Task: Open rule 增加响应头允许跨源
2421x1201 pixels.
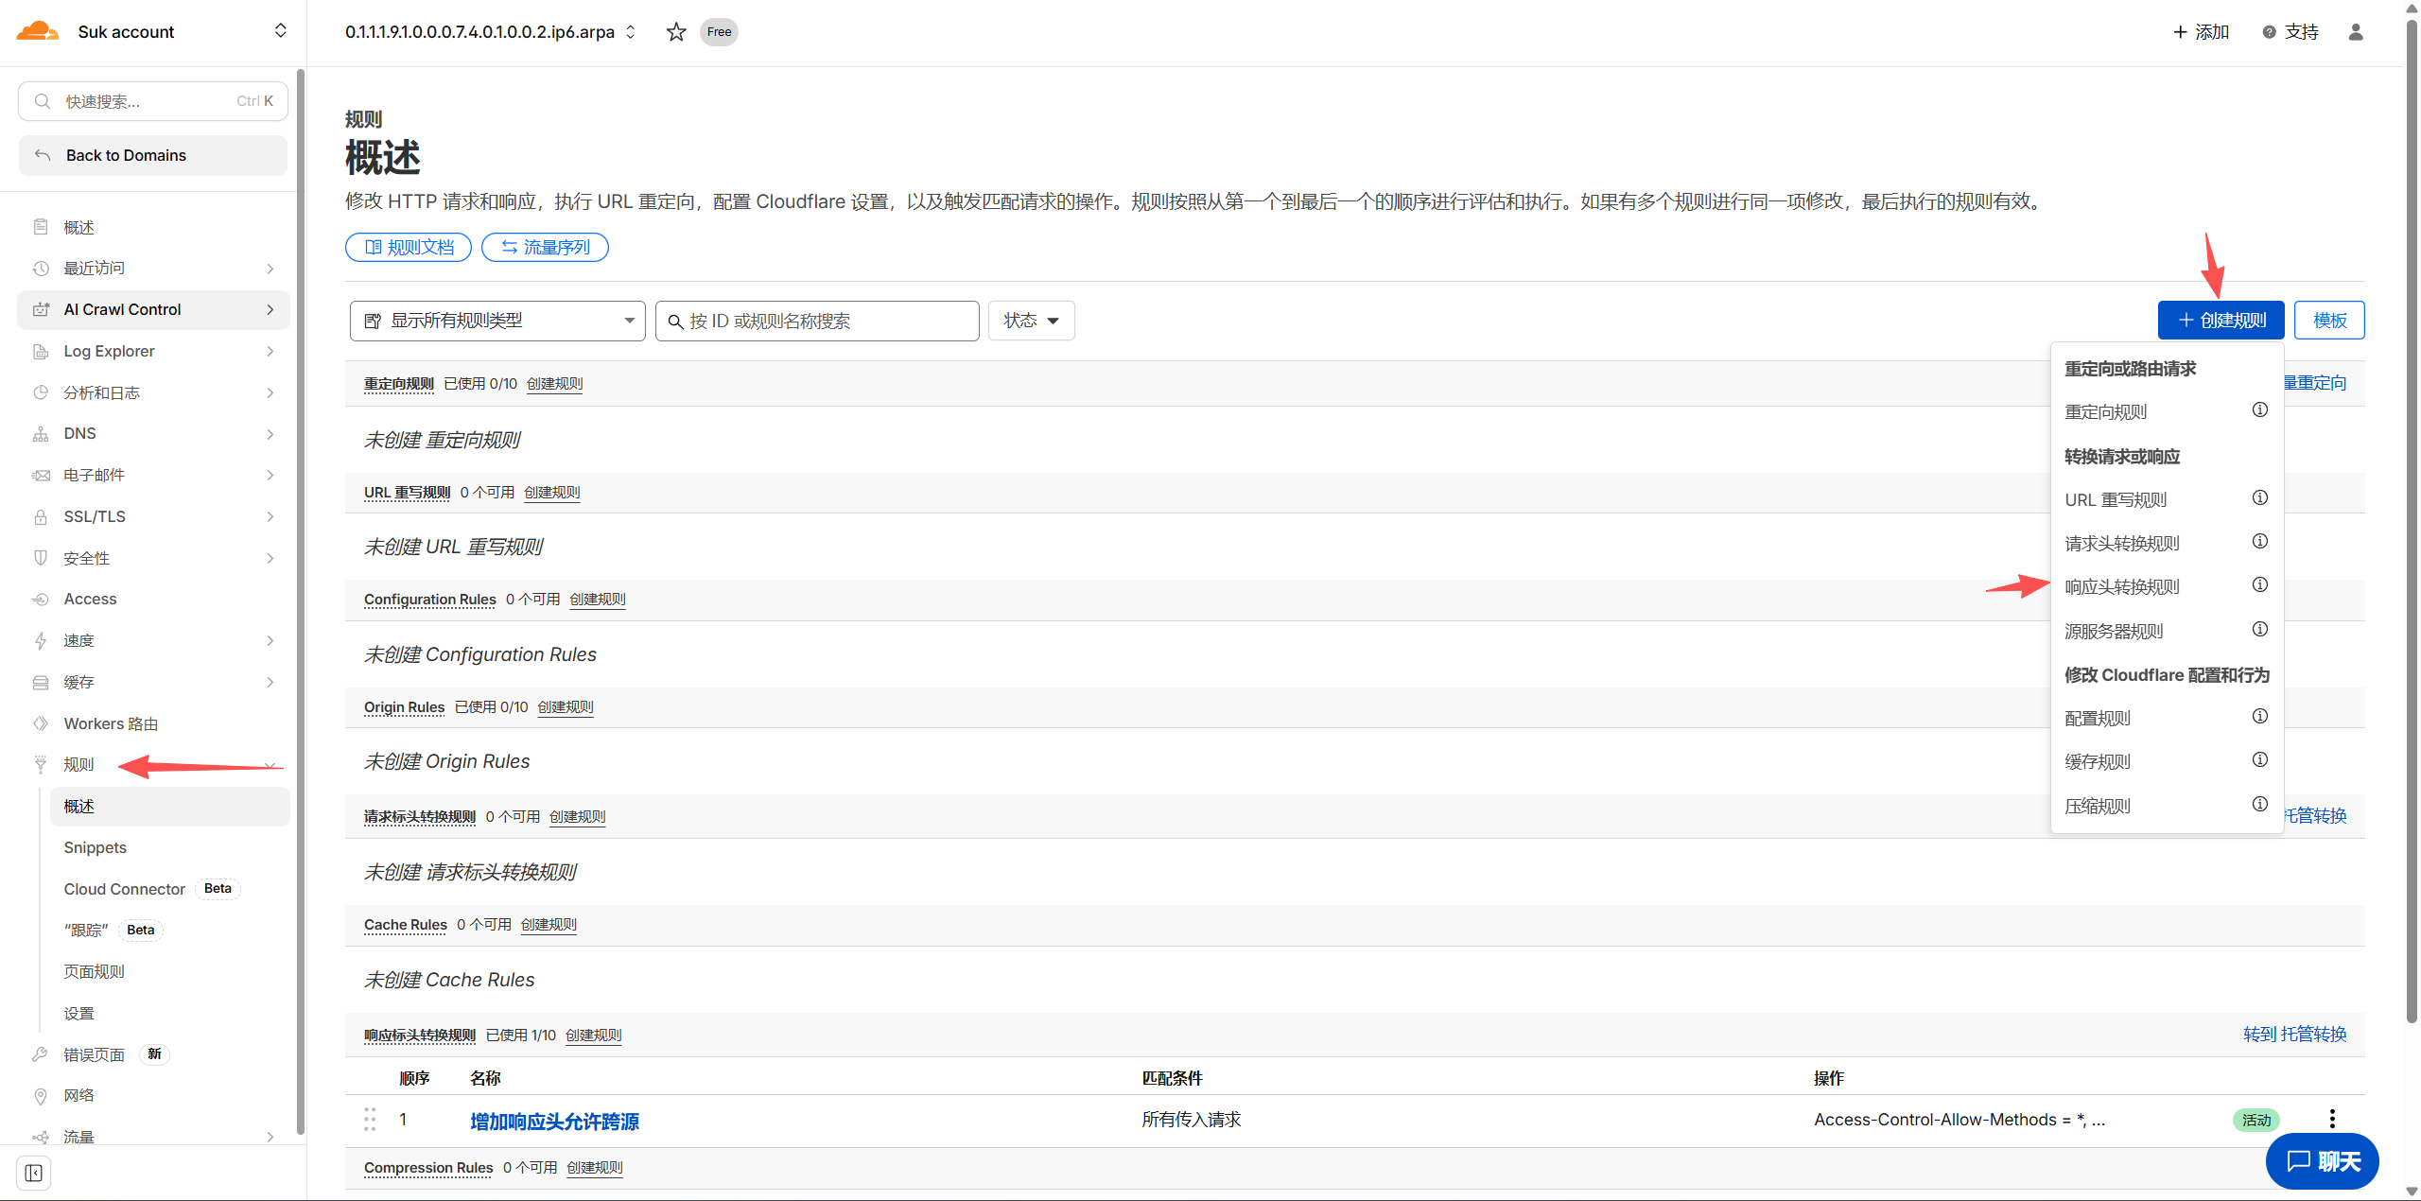Action: [x=554, y=1122]
